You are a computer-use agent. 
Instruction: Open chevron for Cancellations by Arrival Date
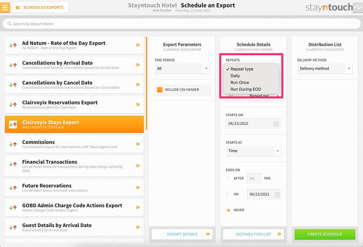tap(138, 65)
